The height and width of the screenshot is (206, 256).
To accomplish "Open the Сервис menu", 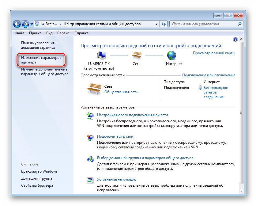I will click(x=63, y=33).
